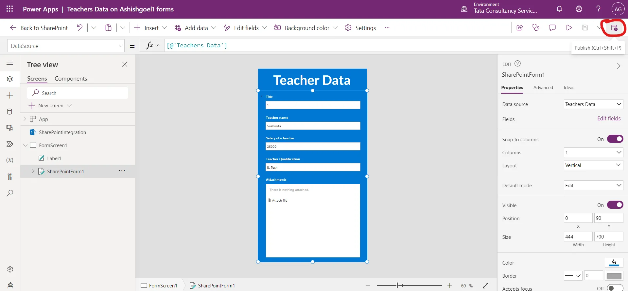Open the AG account avatar
Image resolution: width=628 pixels, height=291 pixels.
(x=618, y=9)
